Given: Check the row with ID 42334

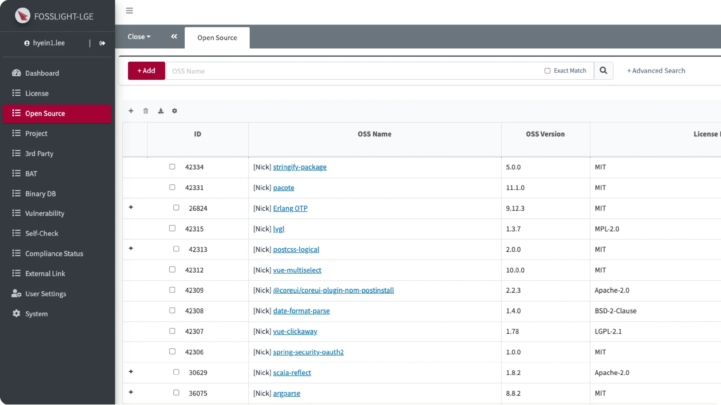Looking at the screenshot, I should pyautogui.click(x=172, y=167).
